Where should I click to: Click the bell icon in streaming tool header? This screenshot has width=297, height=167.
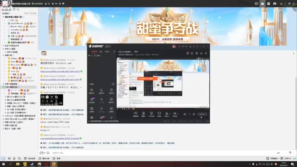201,53
